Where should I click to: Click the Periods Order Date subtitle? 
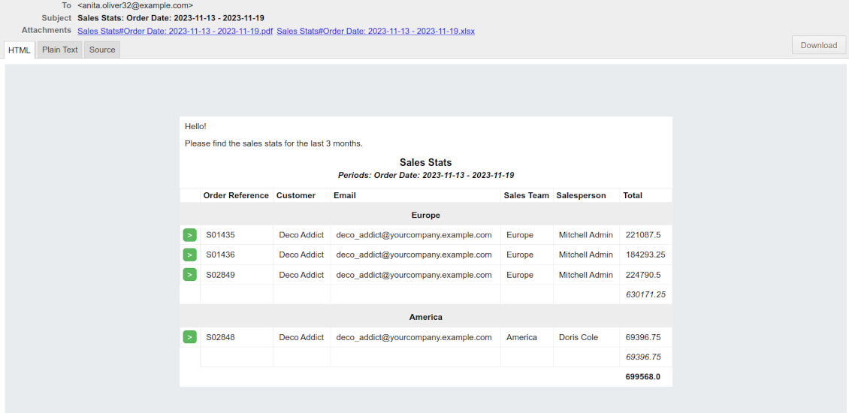tap(425, 176)
